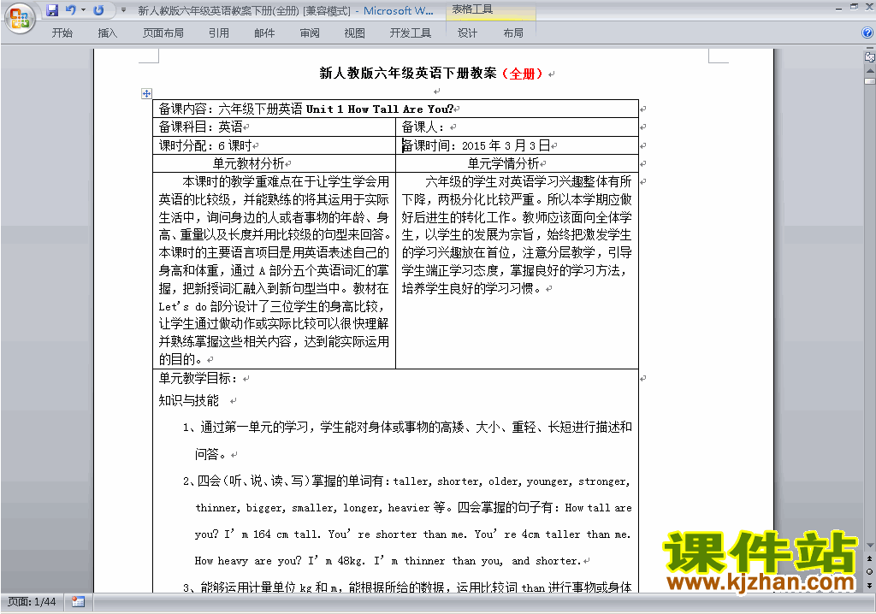Click the line starting 2、四会(听、说、读、写)
Image resolution: width=876 pixels, height=614 pixels.
(x=406, y=481)
